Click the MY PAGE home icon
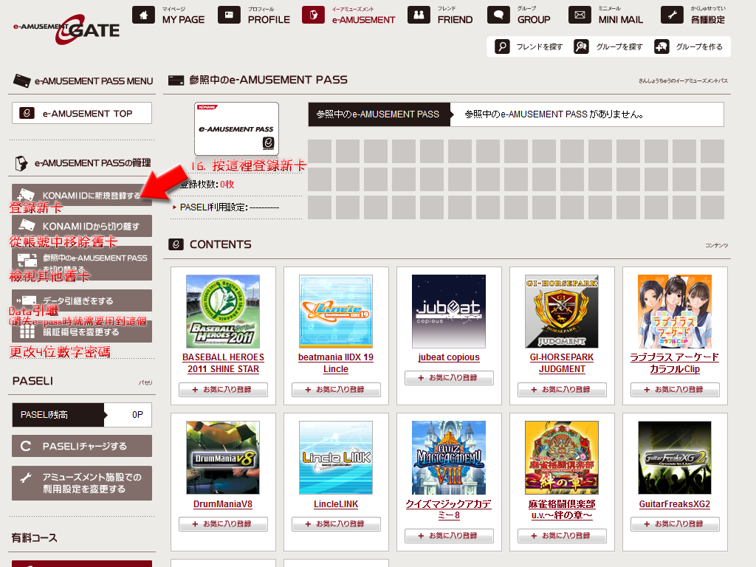756x567 pixels. tap(143, 15)
